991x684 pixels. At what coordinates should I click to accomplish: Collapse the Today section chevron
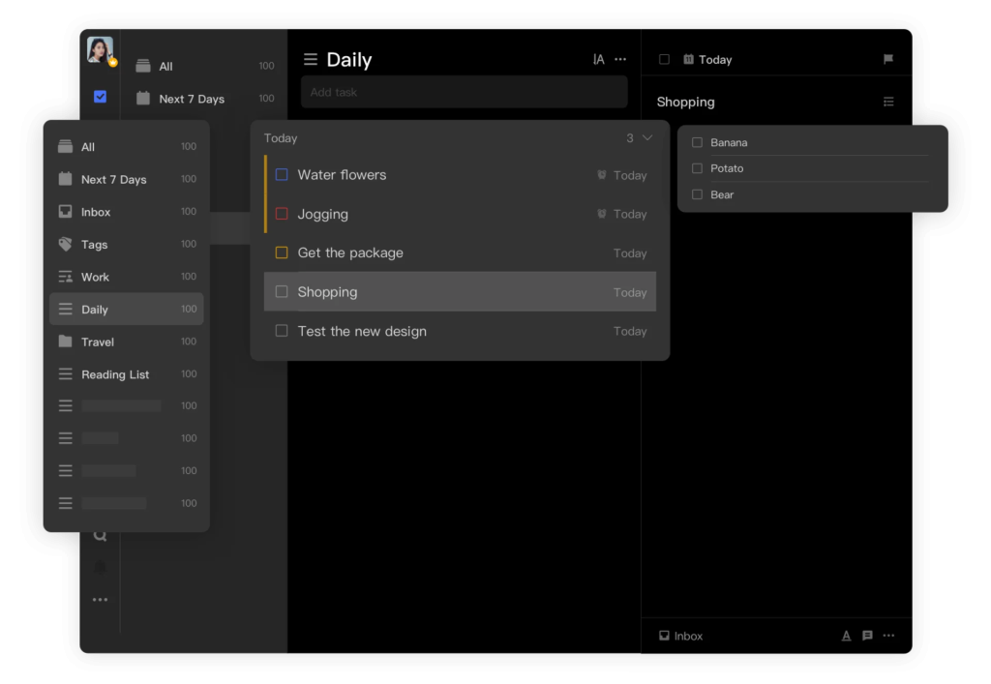647,138
